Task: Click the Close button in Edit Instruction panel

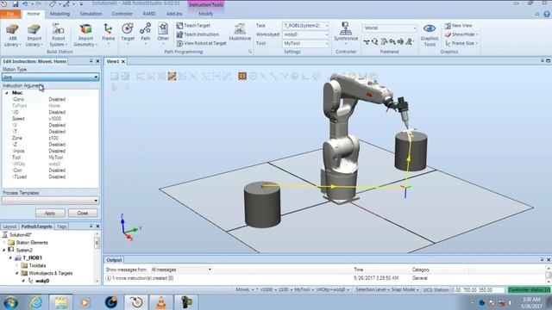Action: [x=83, y=213]
